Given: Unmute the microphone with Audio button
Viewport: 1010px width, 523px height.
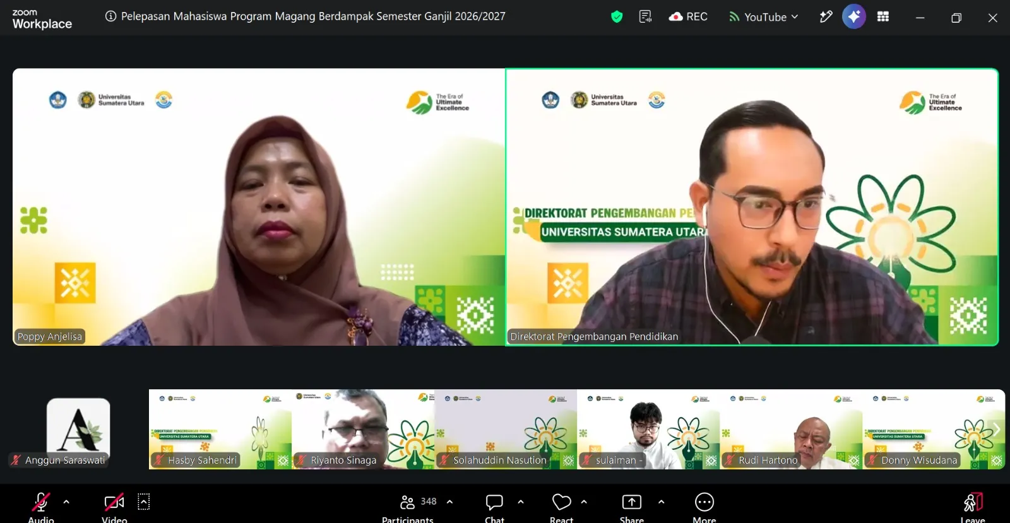Looking at the screenshot, I should pos(41,507).
